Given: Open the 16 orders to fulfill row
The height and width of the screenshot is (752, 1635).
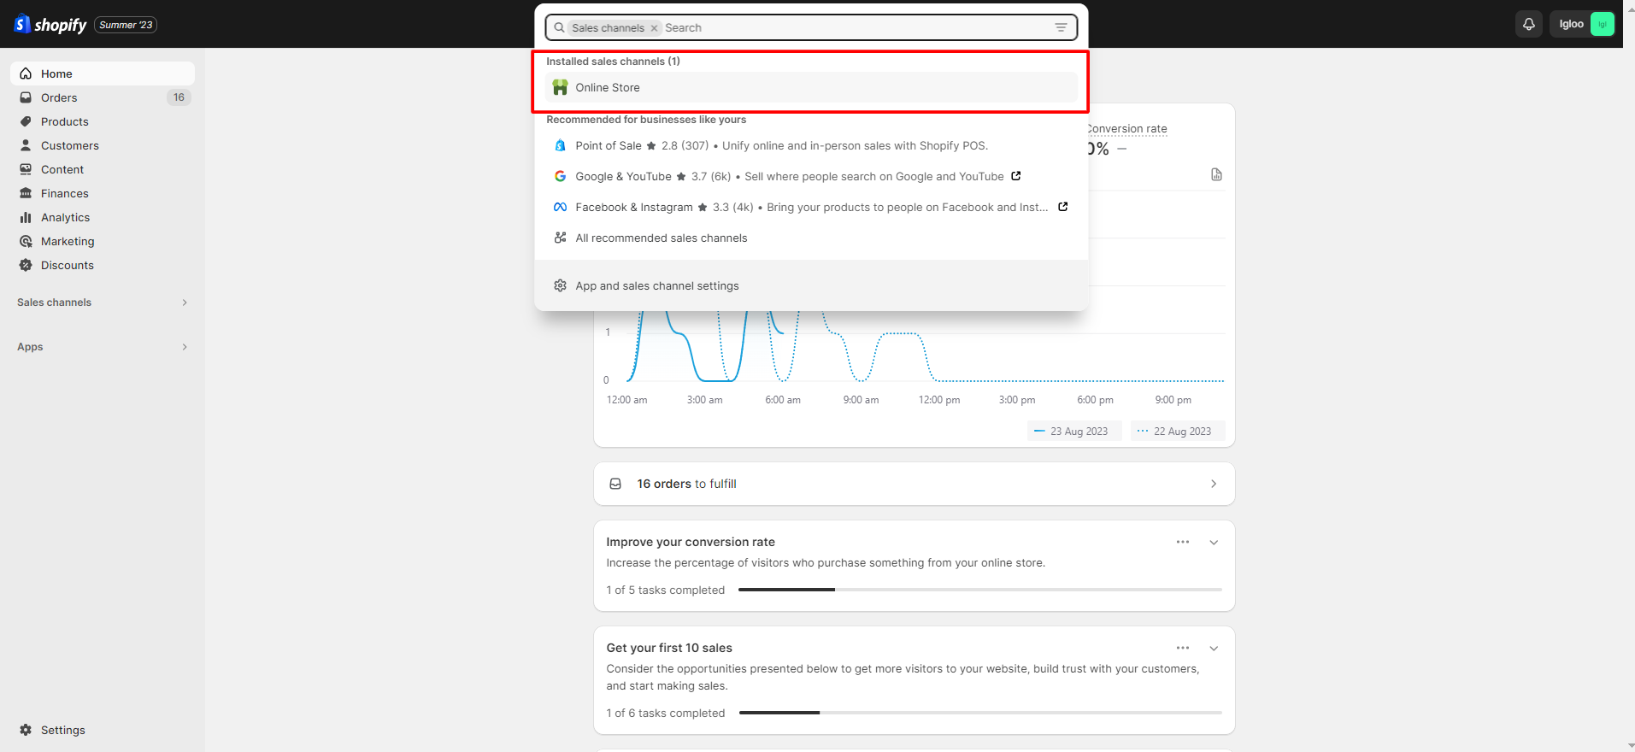Looking at the screenshot, I should click(x=914, y=484).
